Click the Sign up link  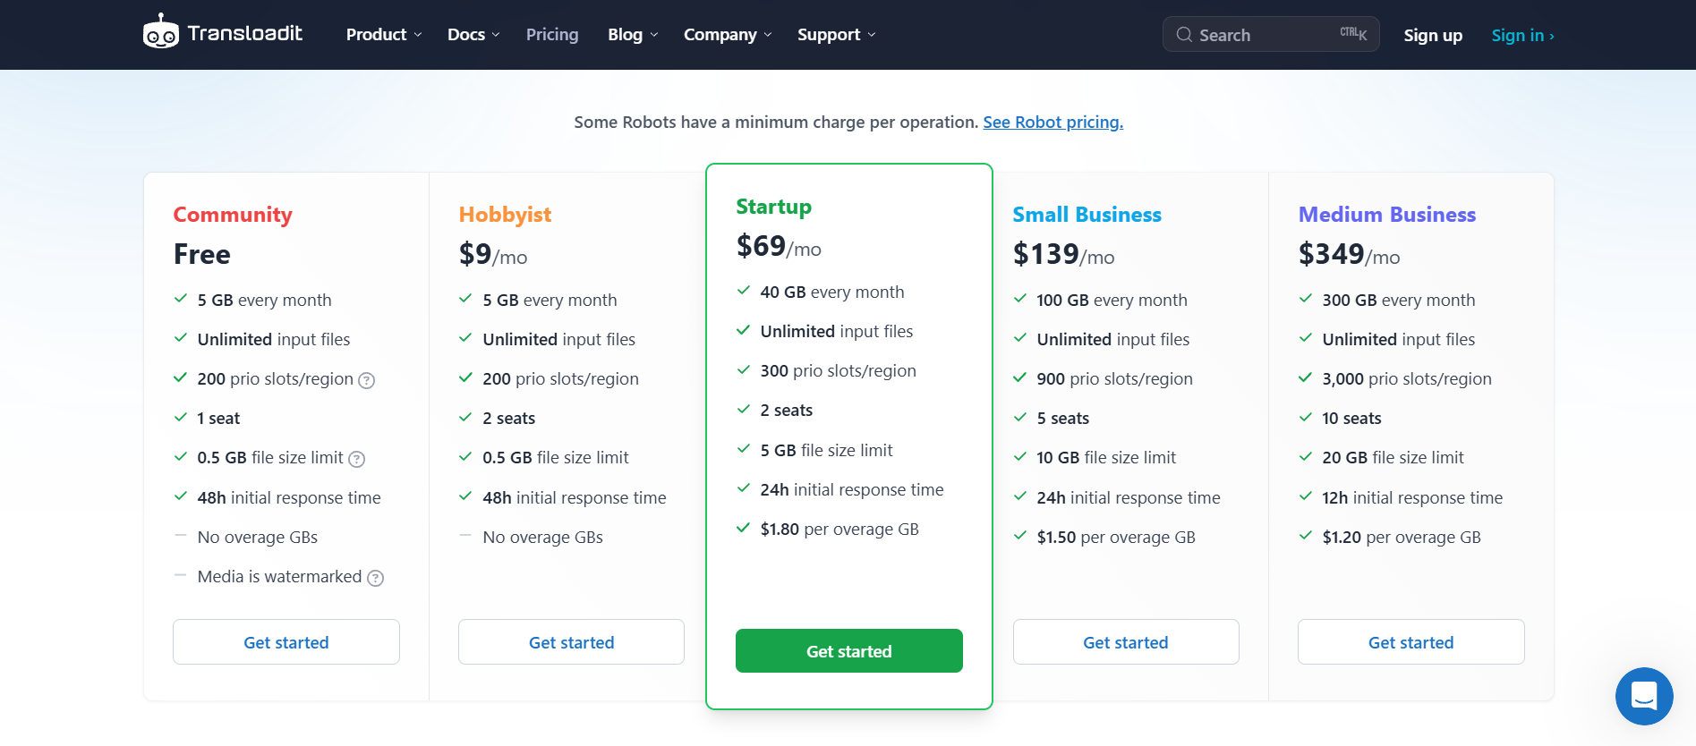coord(1433,36)
